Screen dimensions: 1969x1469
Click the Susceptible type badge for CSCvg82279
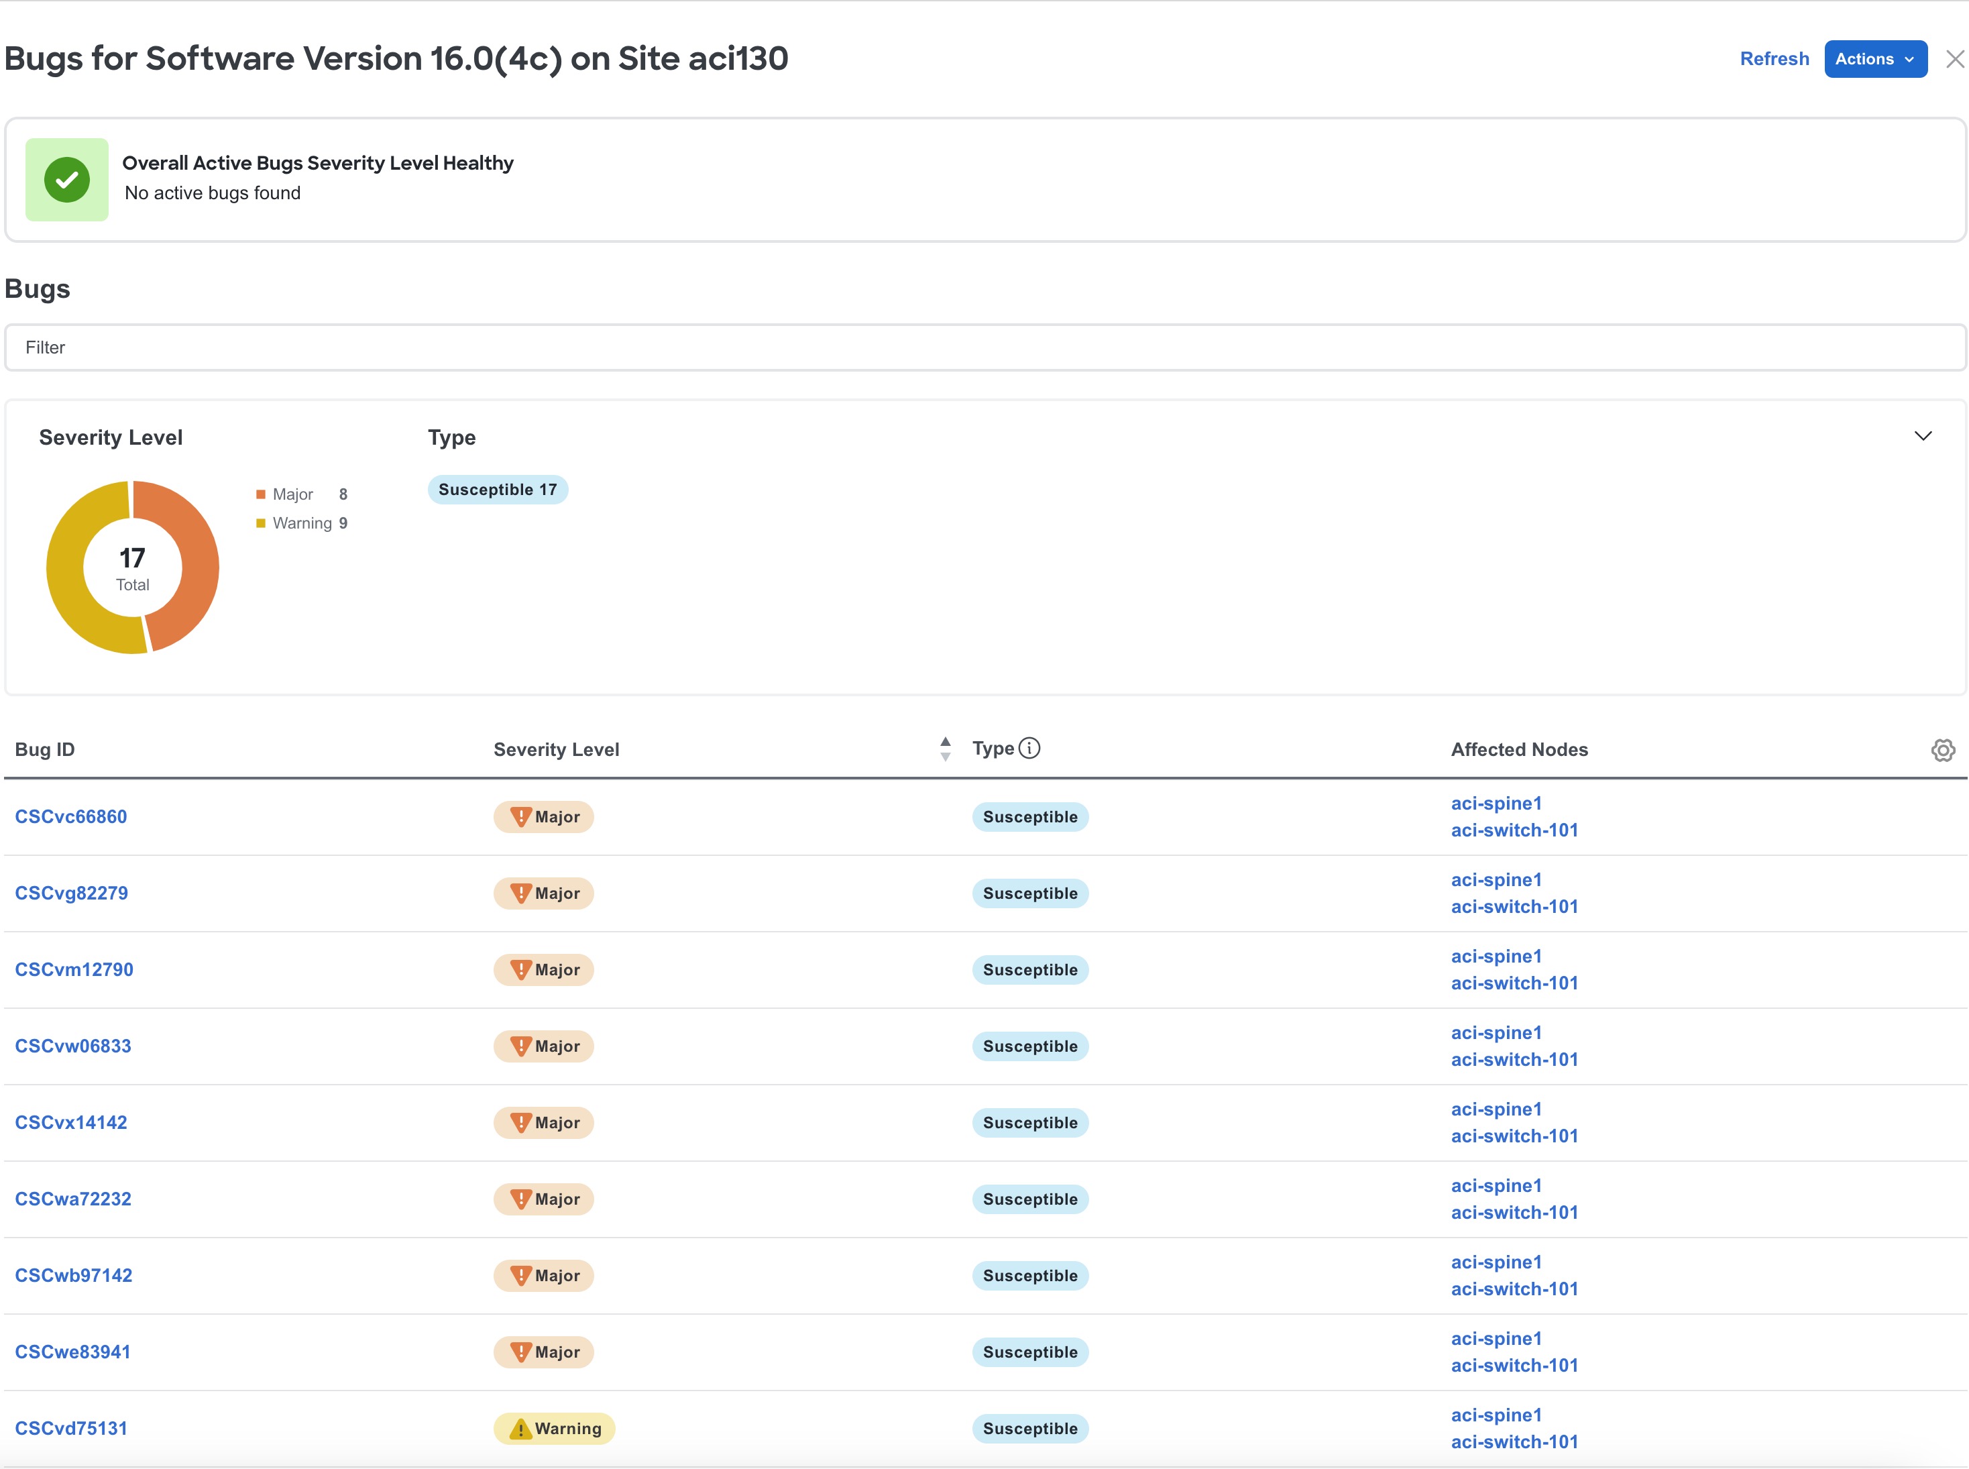[x=1029, y=893]
